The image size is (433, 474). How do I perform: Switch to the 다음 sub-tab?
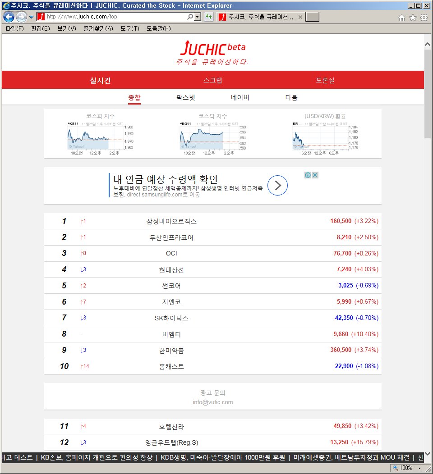(x=291, y=98)
